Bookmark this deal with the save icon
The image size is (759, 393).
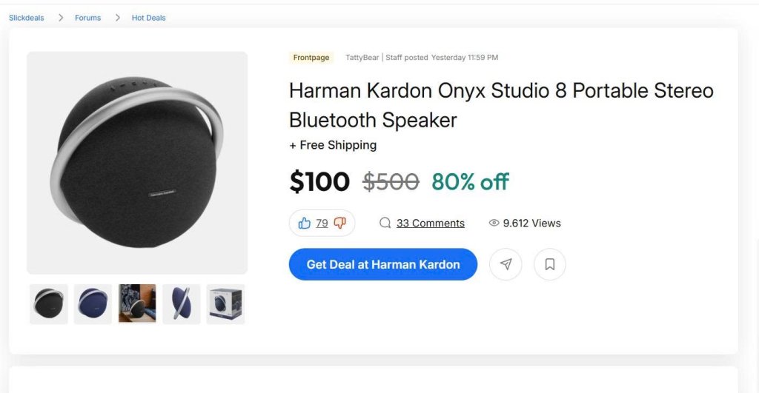[550, 264]
